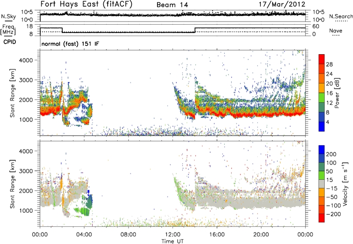The height and width of the screenshot is (244, 353).
Task: Click the 'Time UT' axis label
Action: pyautogui.click(x=173, y=241)
